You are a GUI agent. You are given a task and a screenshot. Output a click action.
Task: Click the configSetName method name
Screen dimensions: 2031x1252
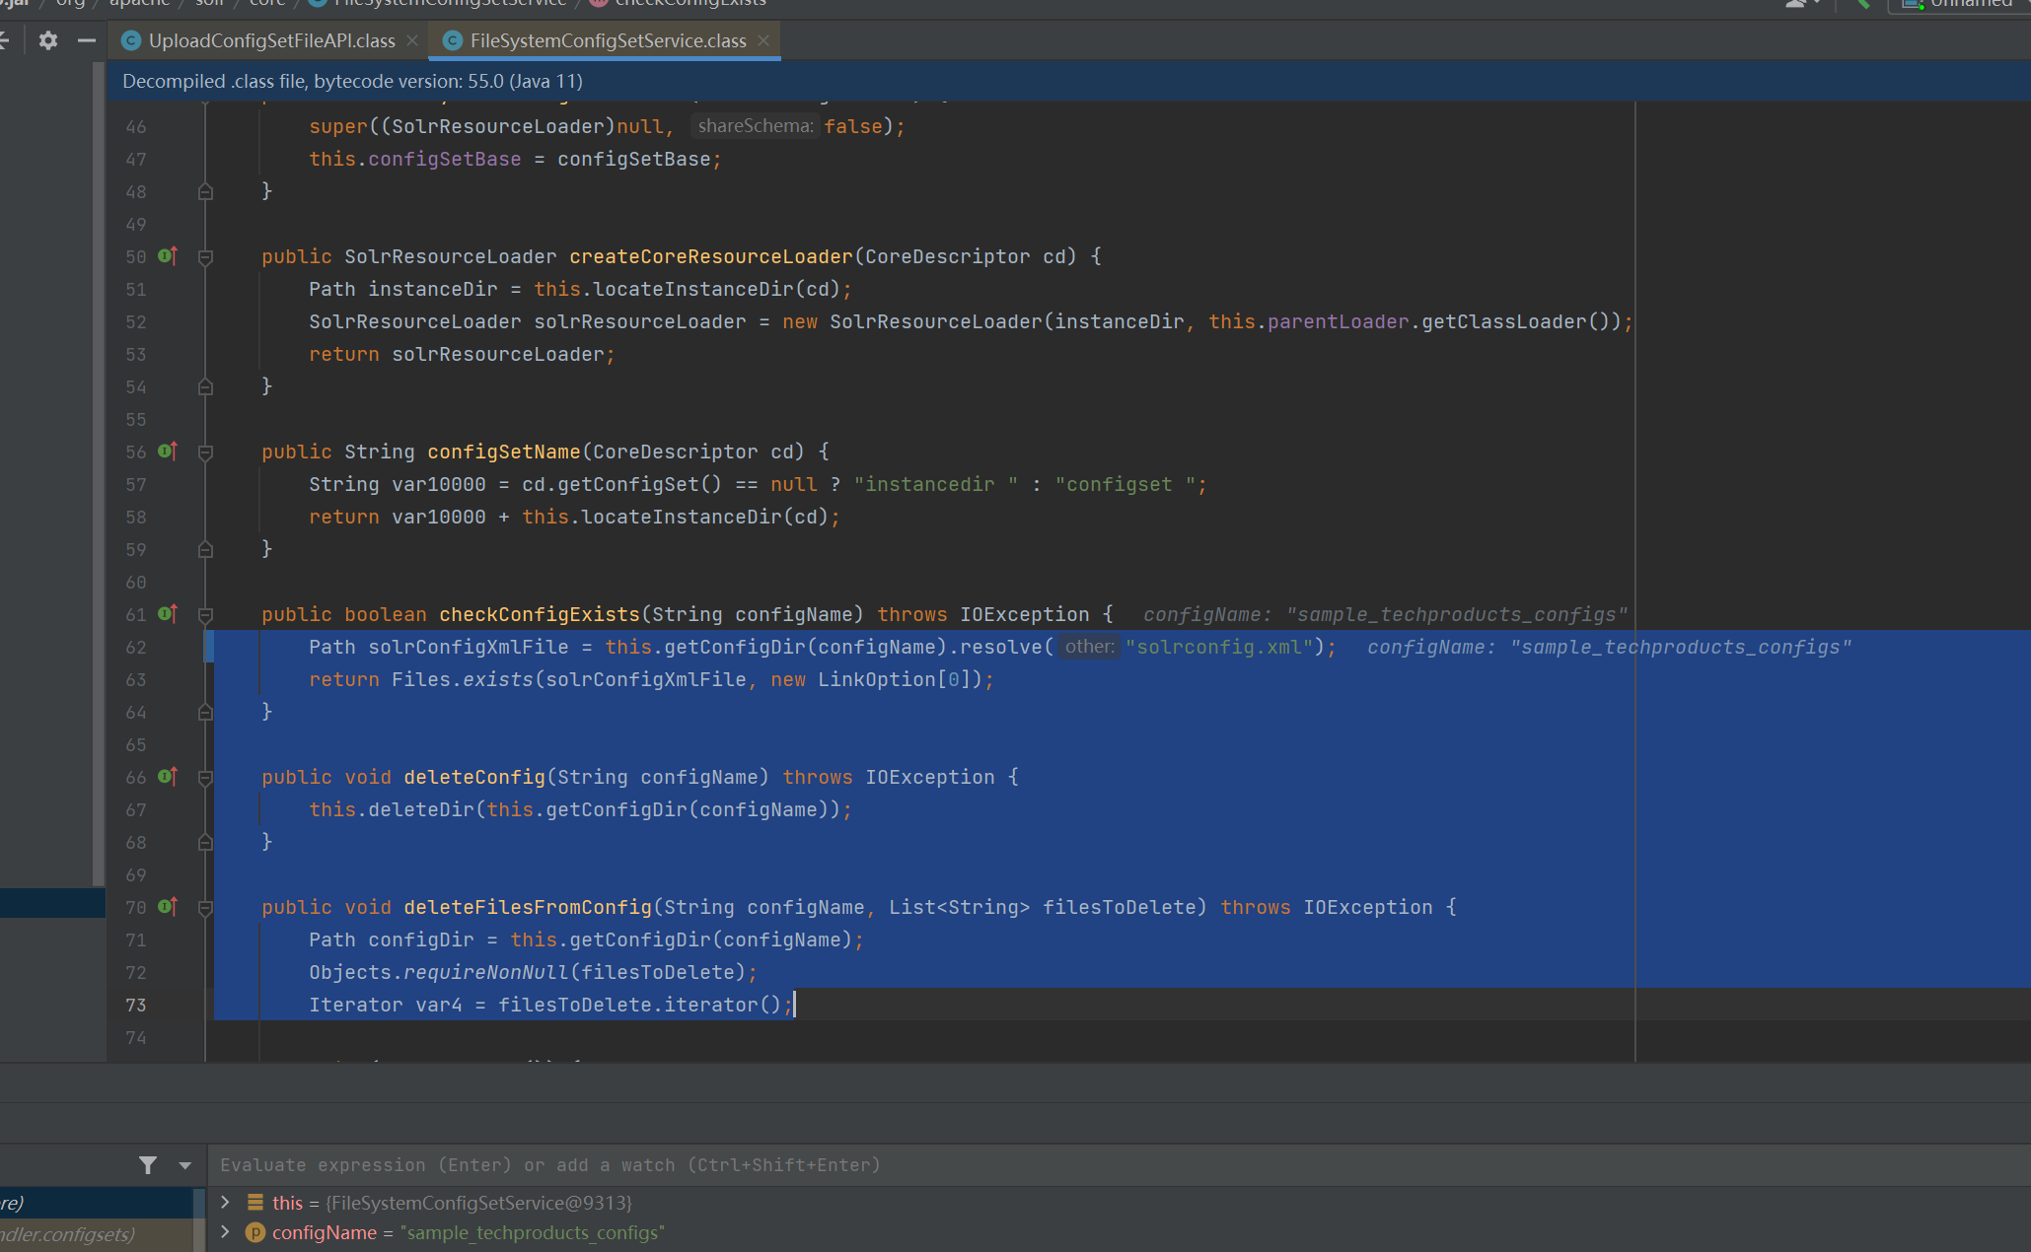(x=503, y=452)
